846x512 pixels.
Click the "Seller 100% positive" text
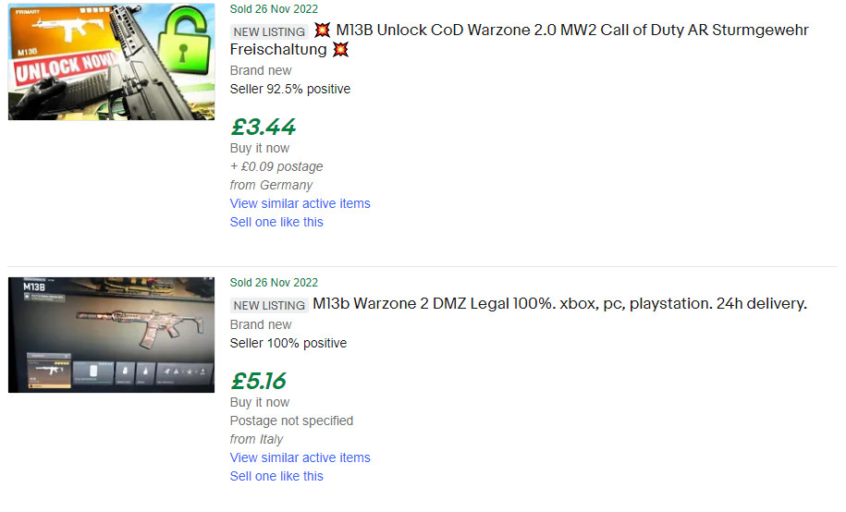pos(288,343)
